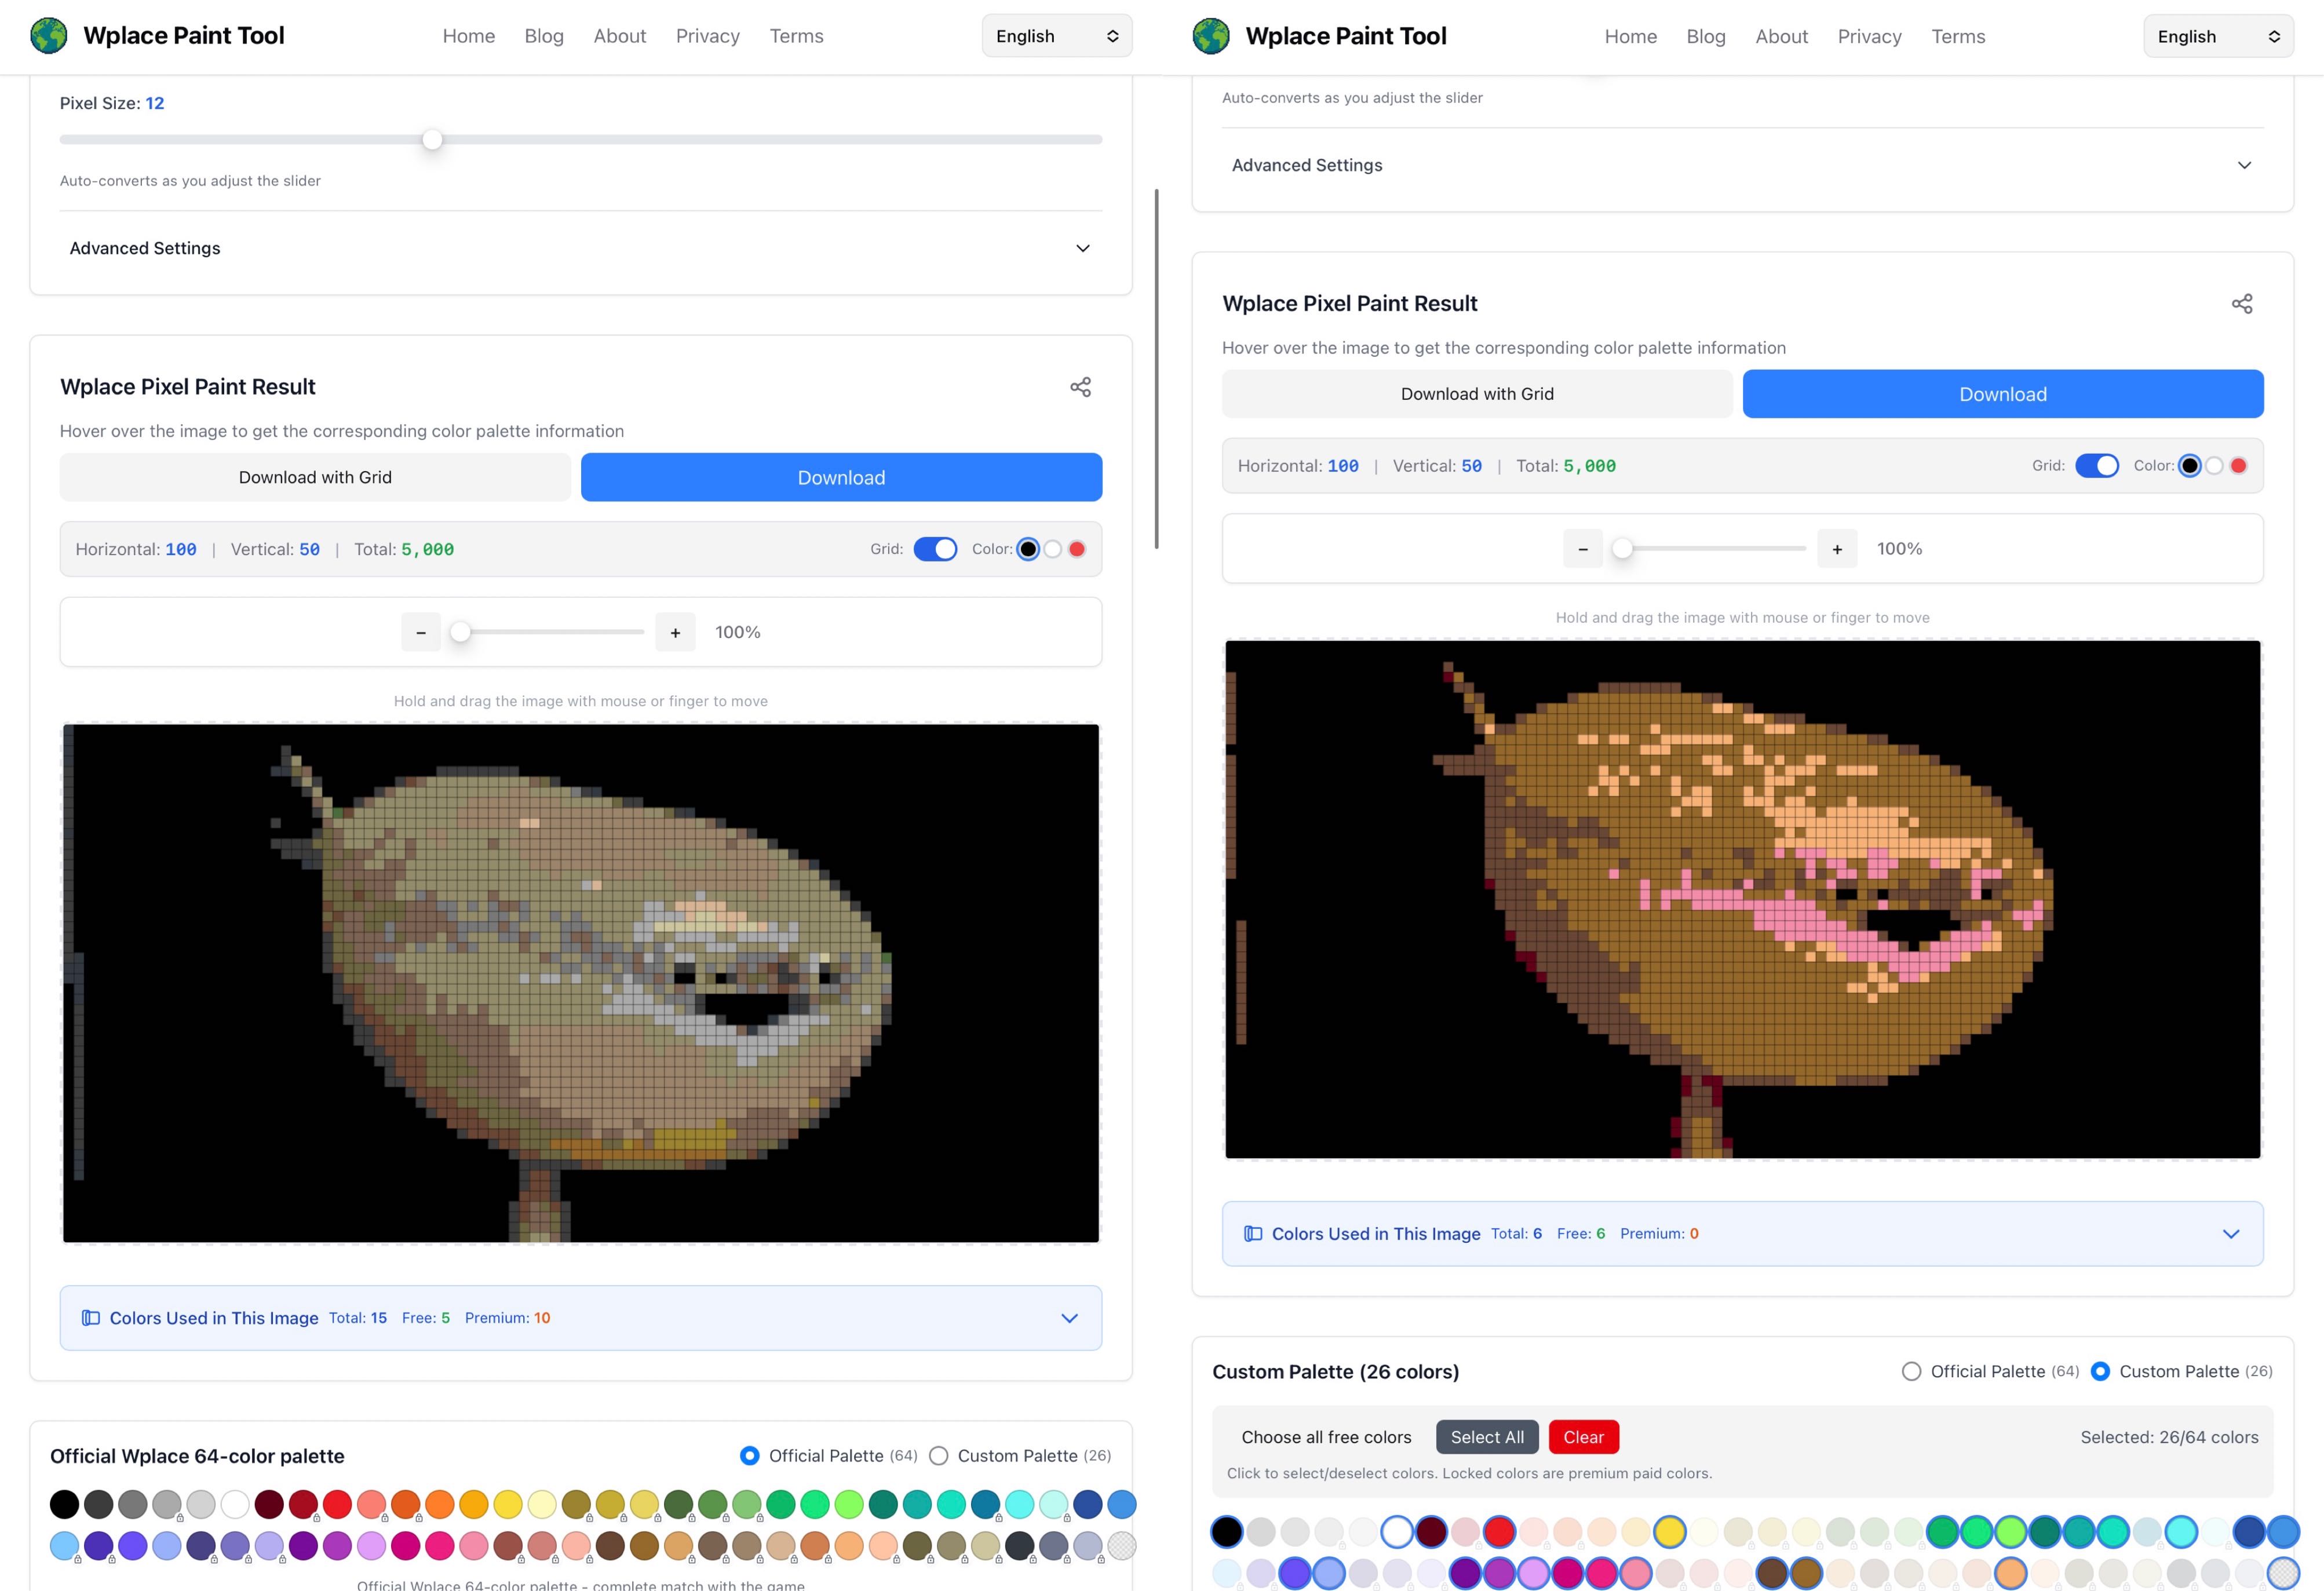Open the English language dropdown on left

point(1056,36)
